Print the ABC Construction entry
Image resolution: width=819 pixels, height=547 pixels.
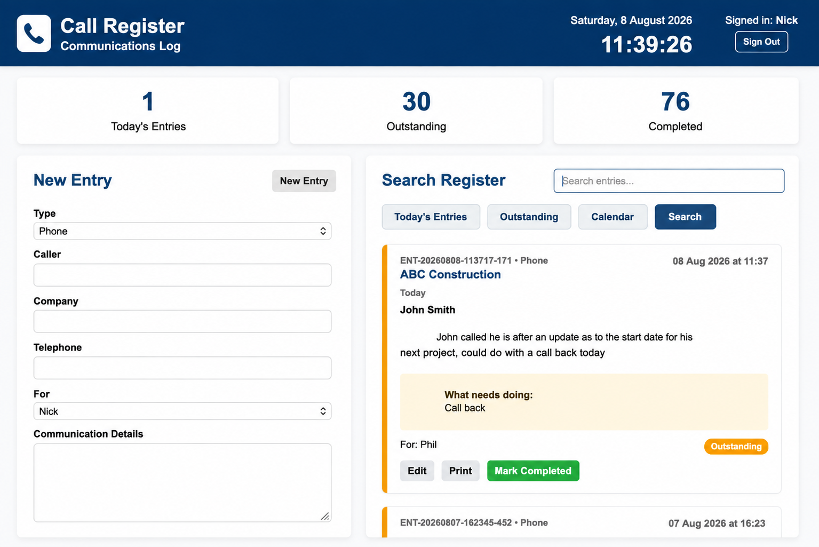coord(460,471)
